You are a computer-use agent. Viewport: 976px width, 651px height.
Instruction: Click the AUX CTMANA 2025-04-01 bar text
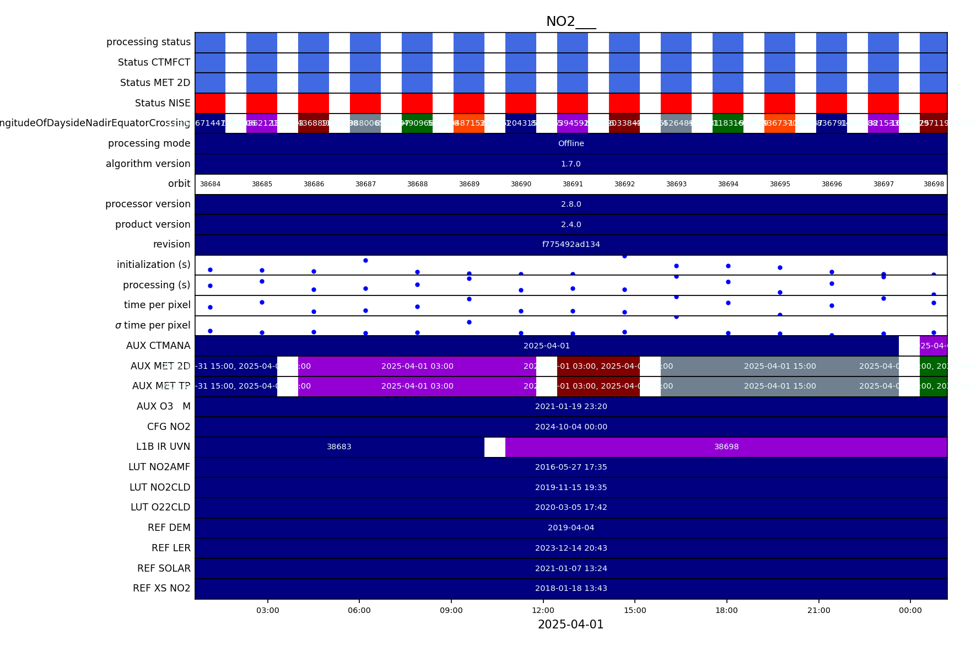coord(547,346)
